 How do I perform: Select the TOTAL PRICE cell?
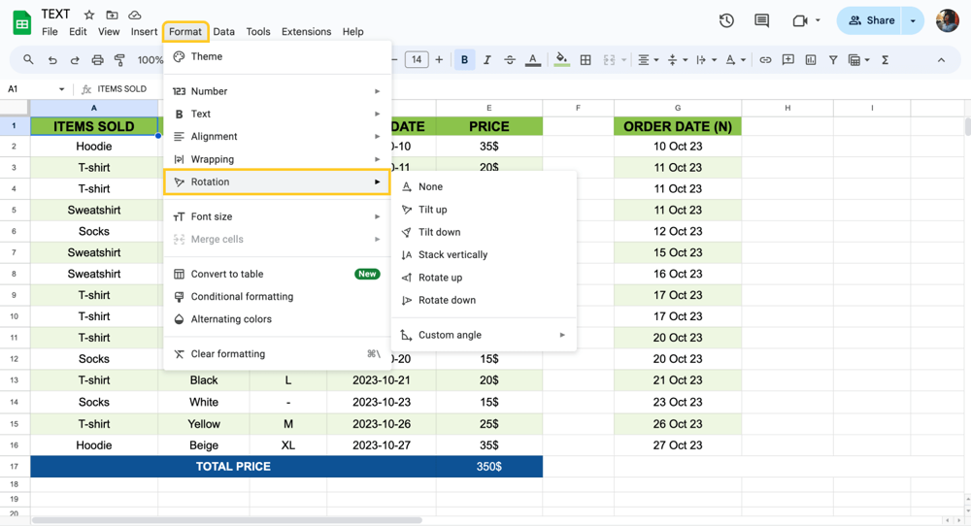(x=233, y=467)
